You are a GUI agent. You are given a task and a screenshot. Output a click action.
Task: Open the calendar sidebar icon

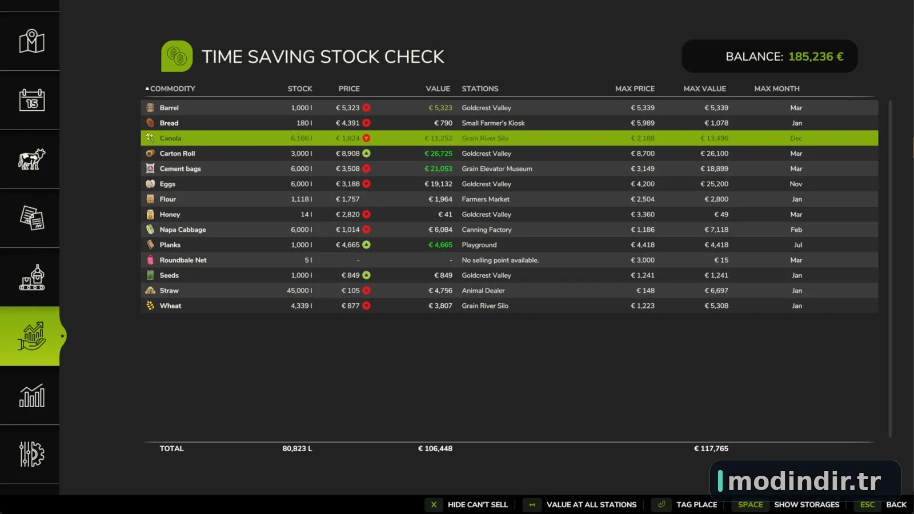pyautogui.click(x=31, y=100)
